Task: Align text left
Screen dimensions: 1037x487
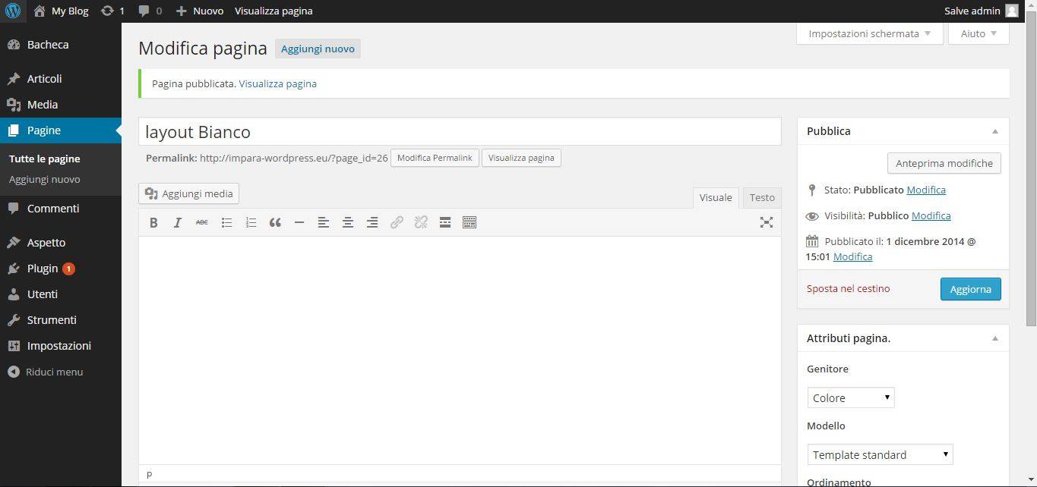Action: pyautogui.click(x=324, y=222)
